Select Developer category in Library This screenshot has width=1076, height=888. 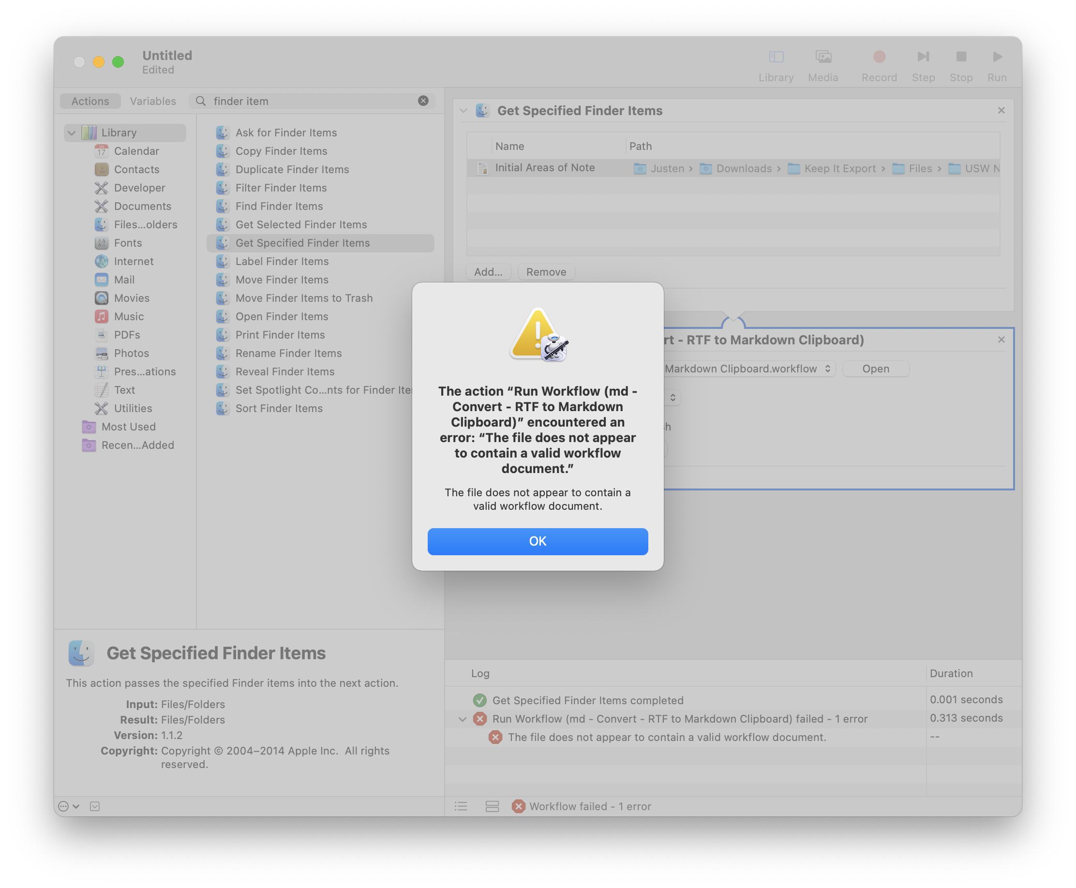coord(139,188)
